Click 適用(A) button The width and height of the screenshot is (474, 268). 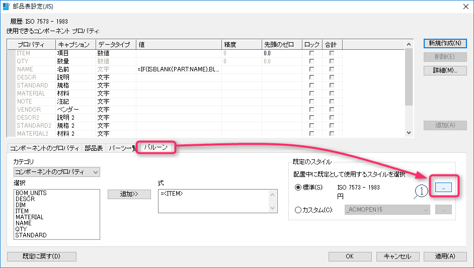(x=445, y=256)
